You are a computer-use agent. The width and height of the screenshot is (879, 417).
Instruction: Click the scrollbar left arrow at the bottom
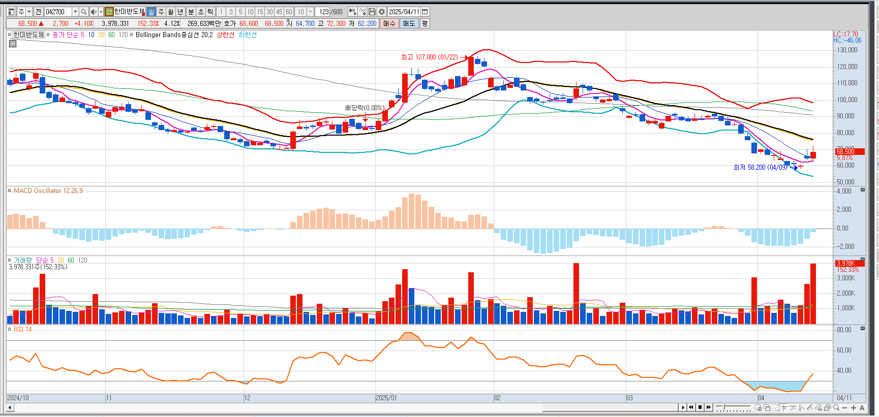coord(10,407)
